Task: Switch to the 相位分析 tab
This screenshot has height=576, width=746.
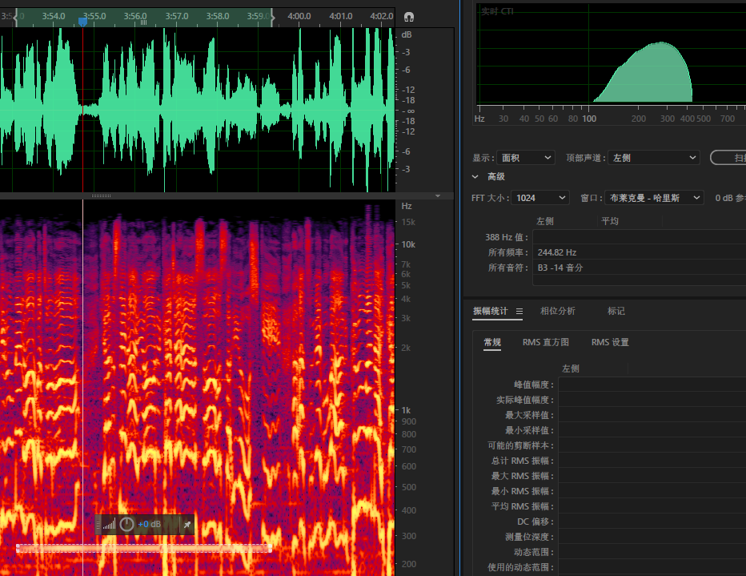Action: pyautogui.click(x=557, y=311)
